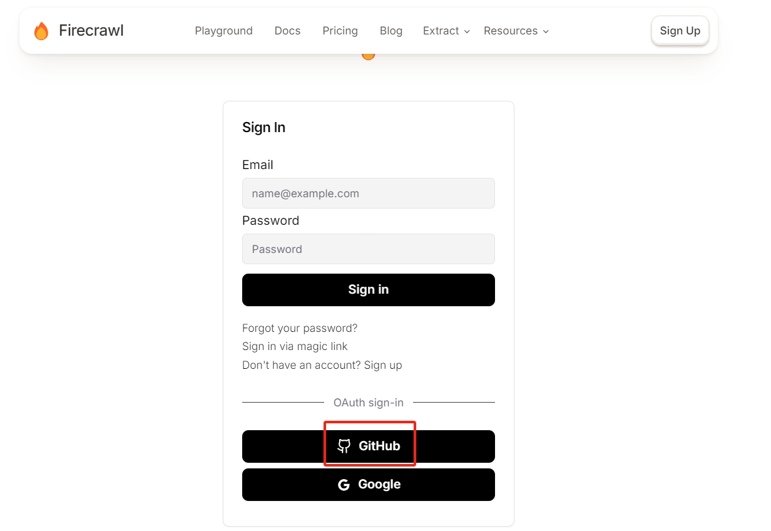
Task: Click the Sign In card heading
Action: point(263,128)
